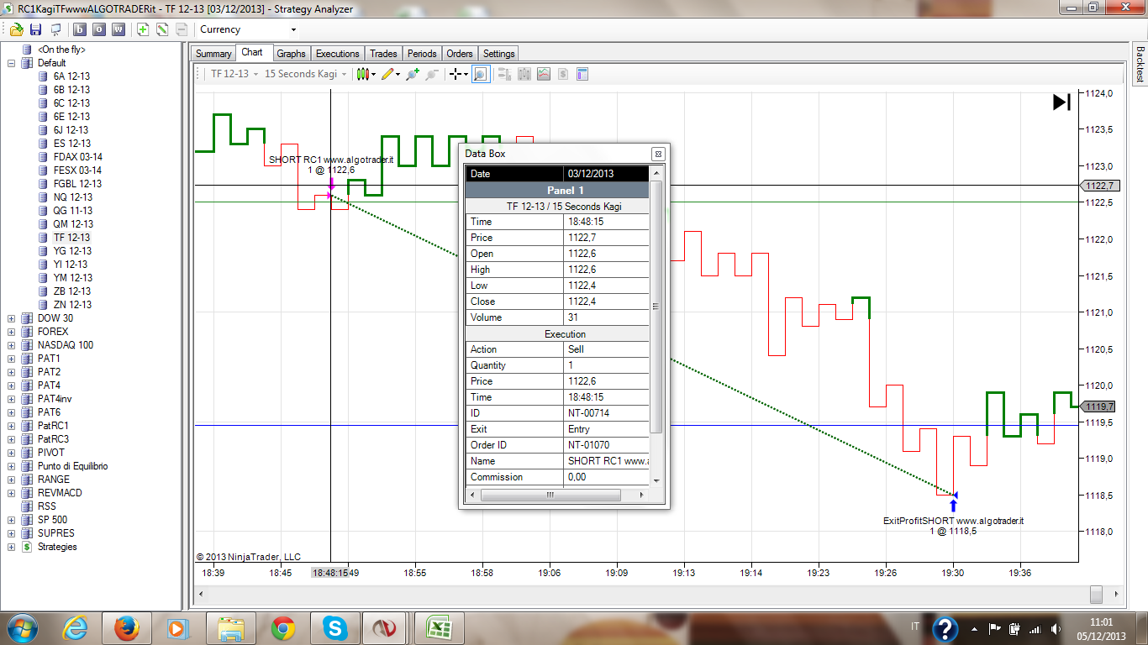Collapse the Default instrument list
Screen dimensions: 1148x645
click(x=12, y=63)
